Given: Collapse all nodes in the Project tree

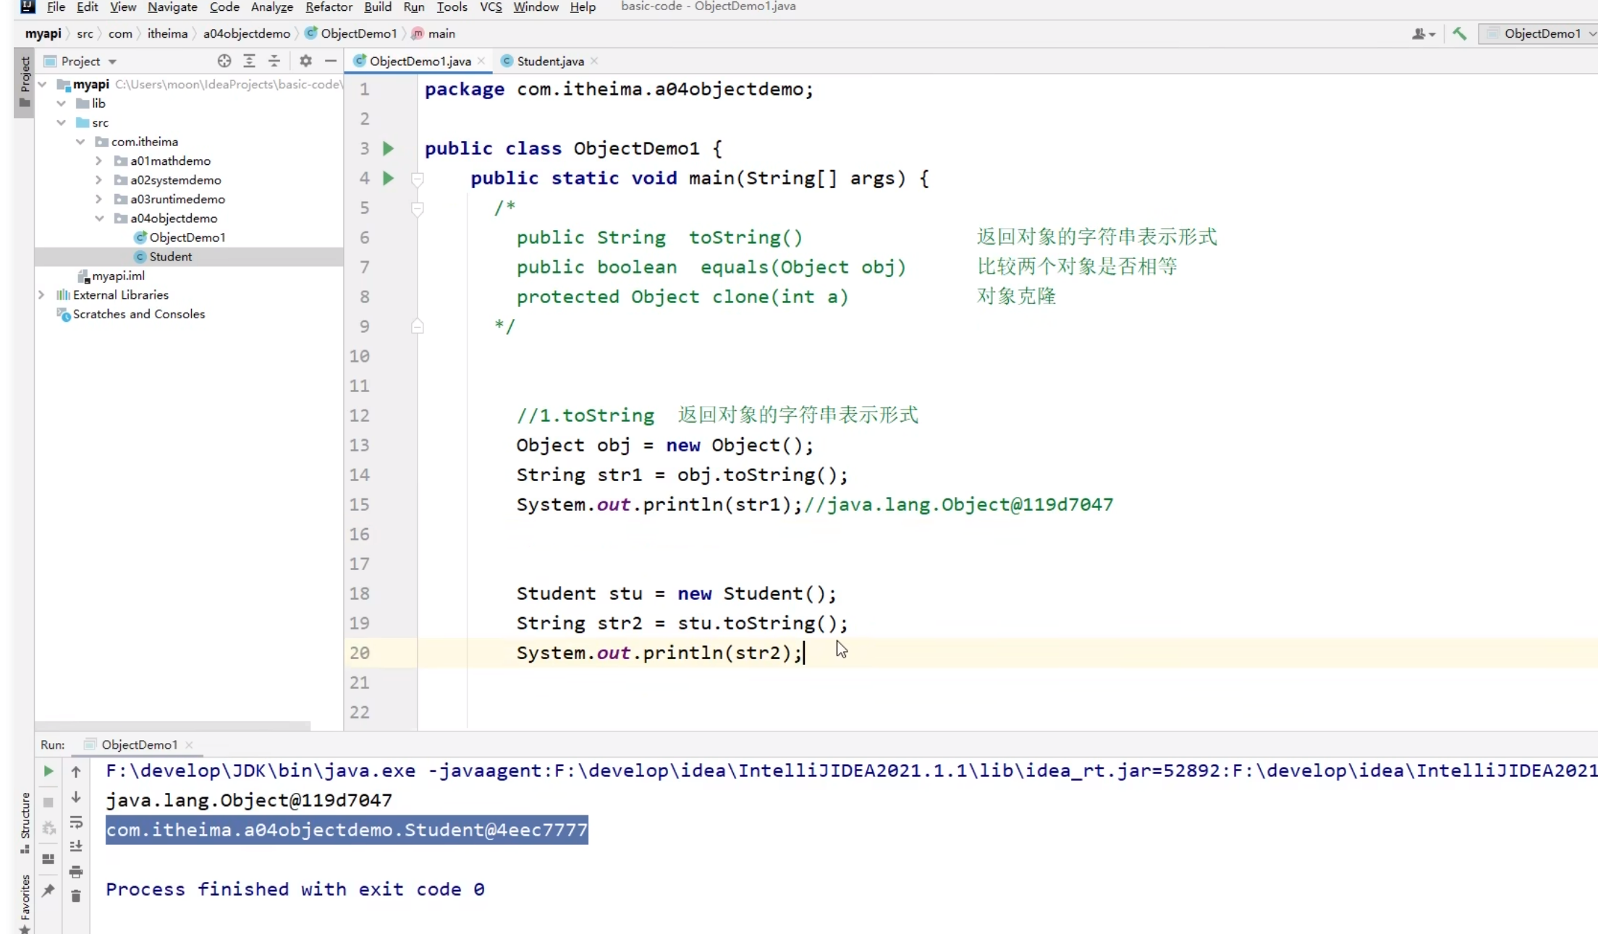Looking at the screenshot, I should point(274,61).
